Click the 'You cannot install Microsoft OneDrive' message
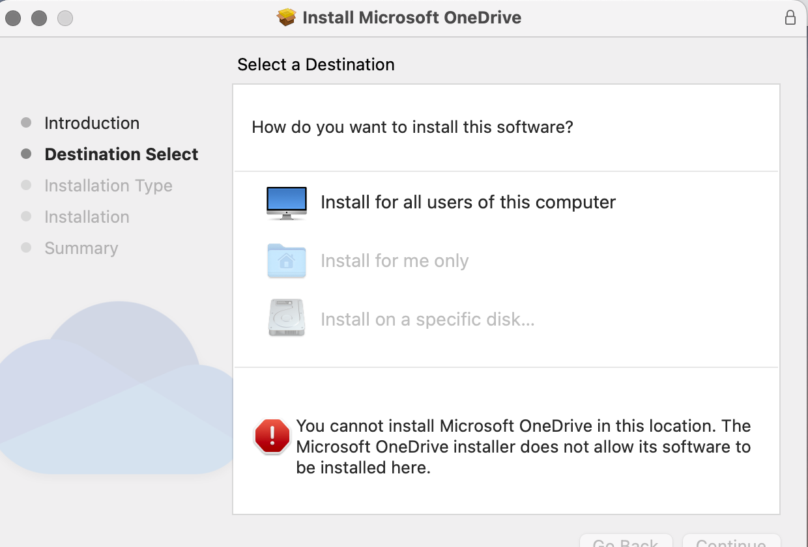The image size is (808, 547). [523, 447]
